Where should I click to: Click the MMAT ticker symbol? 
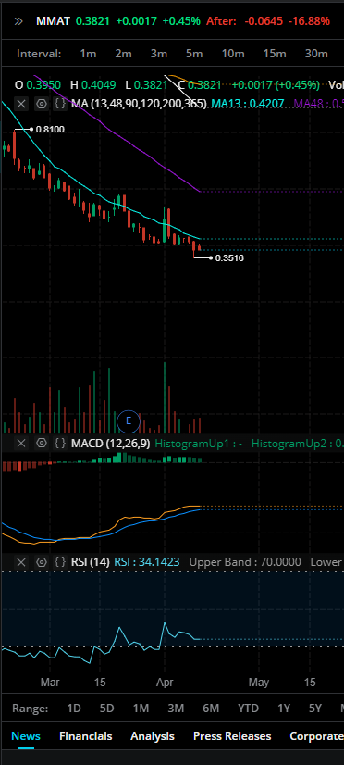(53, 21)
